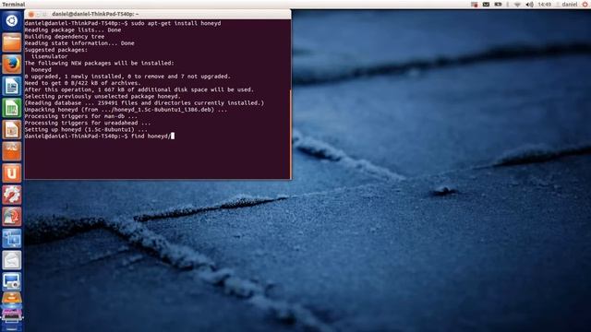This screenshot has height=332, width=591.
Task: Open the Wi-Fi network indicator
Action: coord(517,5)
